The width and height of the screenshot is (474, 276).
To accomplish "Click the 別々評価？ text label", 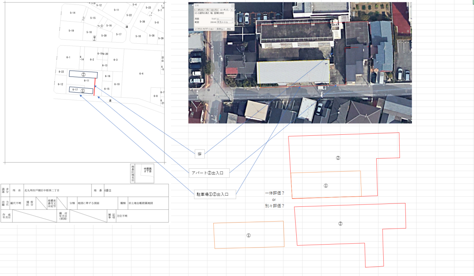I will (274, 206).
